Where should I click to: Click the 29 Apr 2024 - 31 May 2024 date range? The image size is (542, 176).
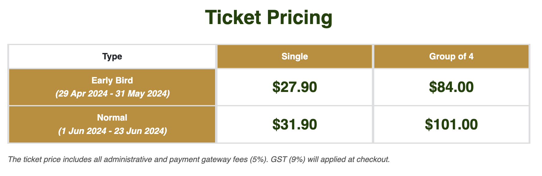[x=112, y=93]
